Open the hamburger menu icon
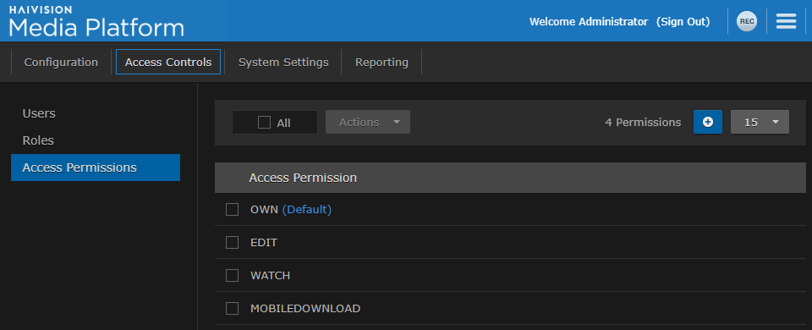Image resolution: width=812 pixels, height=330 pixels. point(786,21)
